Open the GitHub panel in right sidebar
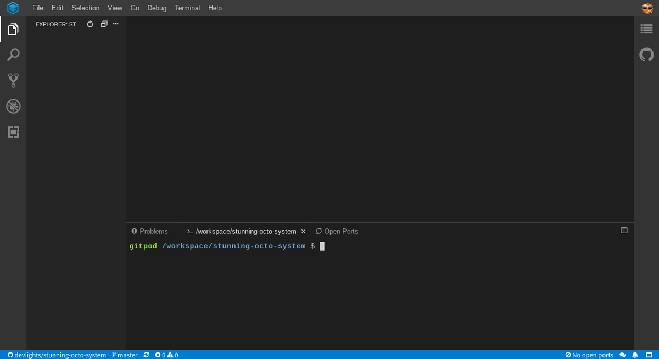The height and width of the screenshot is (359, 659). click(x=646, y=54)
